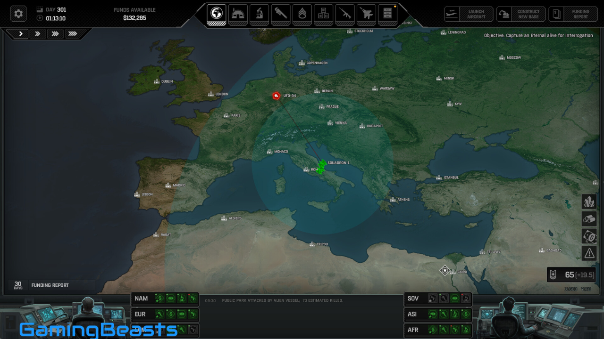Click the AFR region dollar icon
Screen dimensions: 604x339
tap(433, 330)
